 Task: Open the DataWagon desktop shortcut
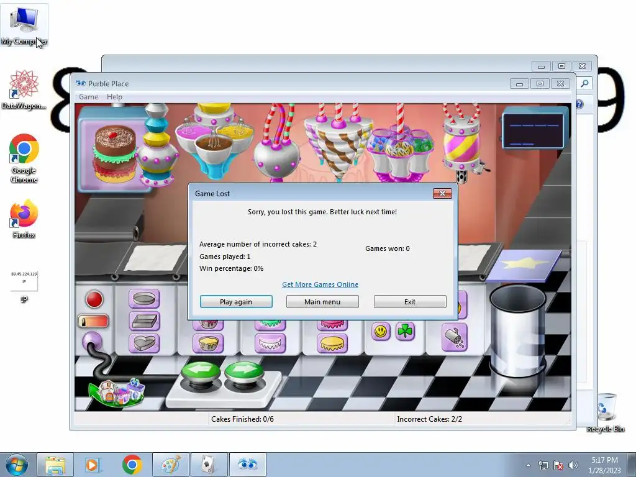coord(24,89)
